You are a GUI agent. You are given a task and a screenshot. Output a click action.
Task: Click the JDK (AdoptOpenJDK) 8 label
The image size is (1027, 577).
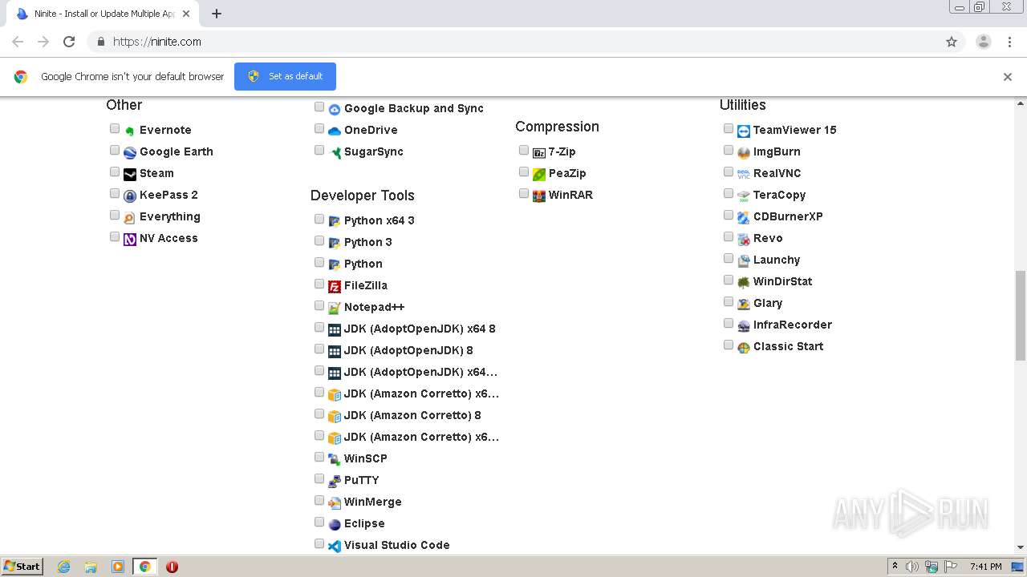[x=408, y=350]
